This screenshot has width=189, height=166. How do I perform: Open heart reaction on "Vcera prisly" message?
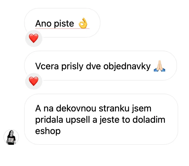pos(34,81)
